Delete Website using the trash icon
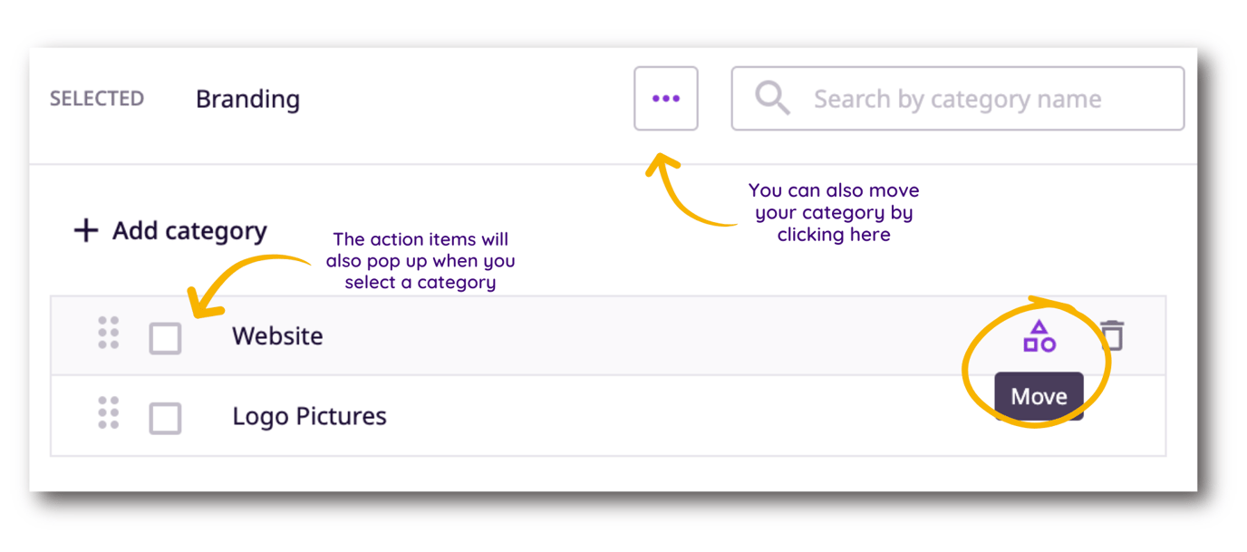1247x552 pixels. coord(1112,335)
